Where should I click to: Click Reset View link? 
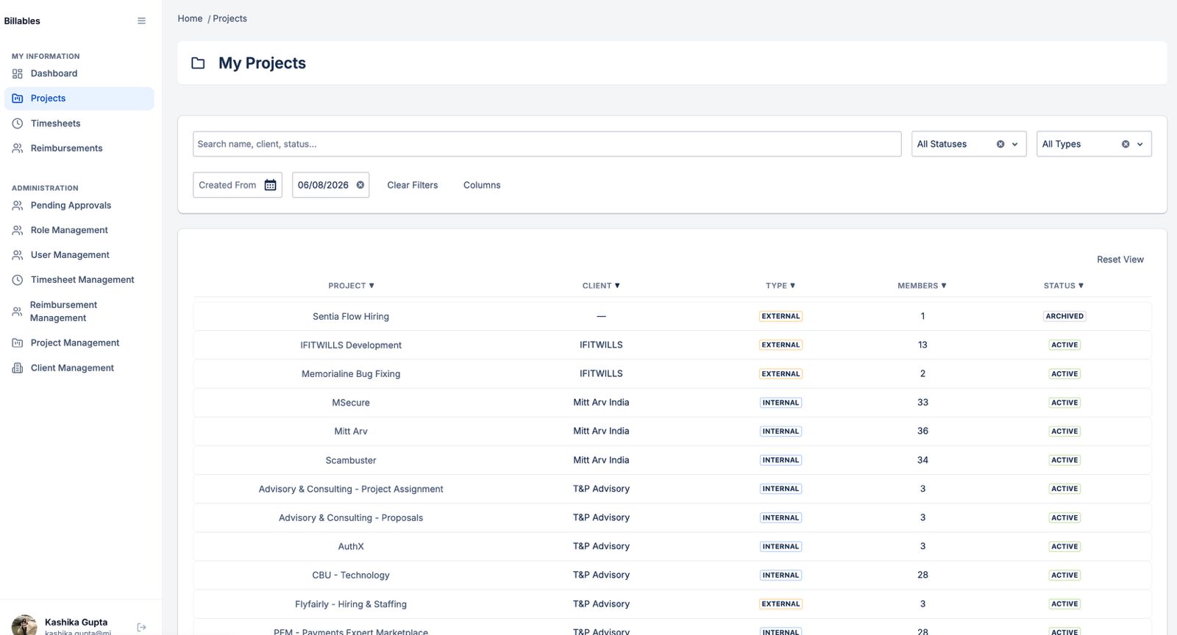(1120, 259)
